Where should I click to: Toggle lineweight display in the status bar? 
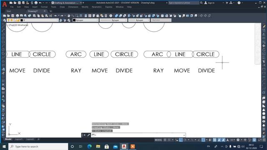coord(210,140)
